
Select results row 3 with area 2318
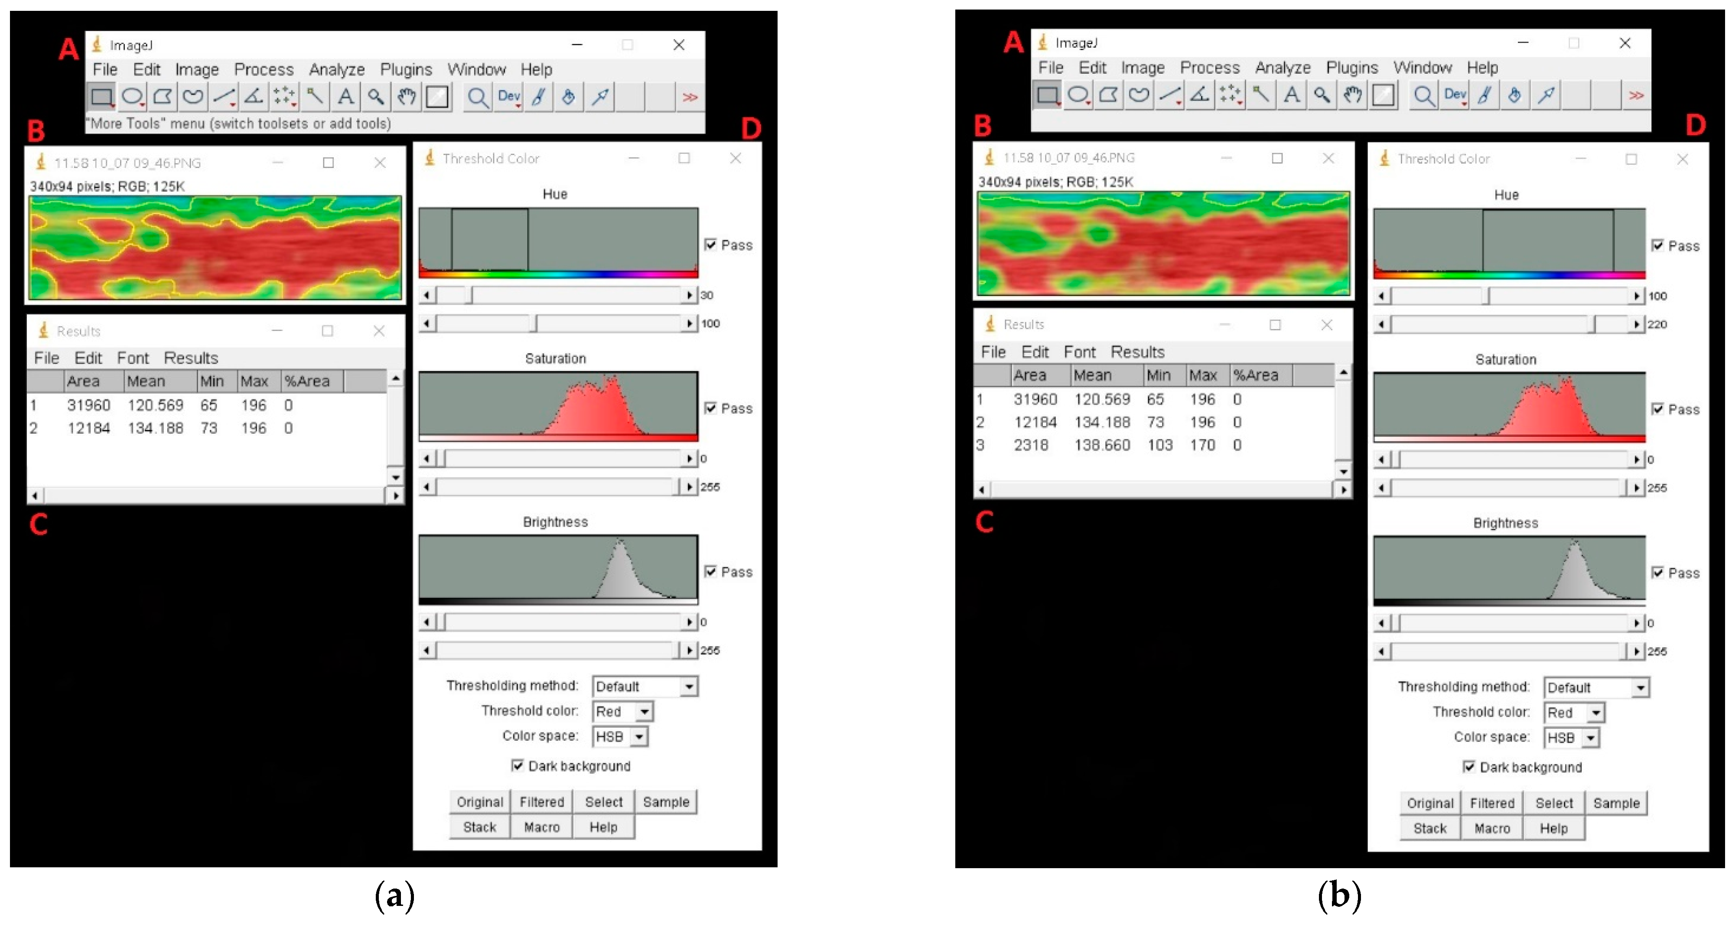pyautogui.click(x=1032, y=445)
